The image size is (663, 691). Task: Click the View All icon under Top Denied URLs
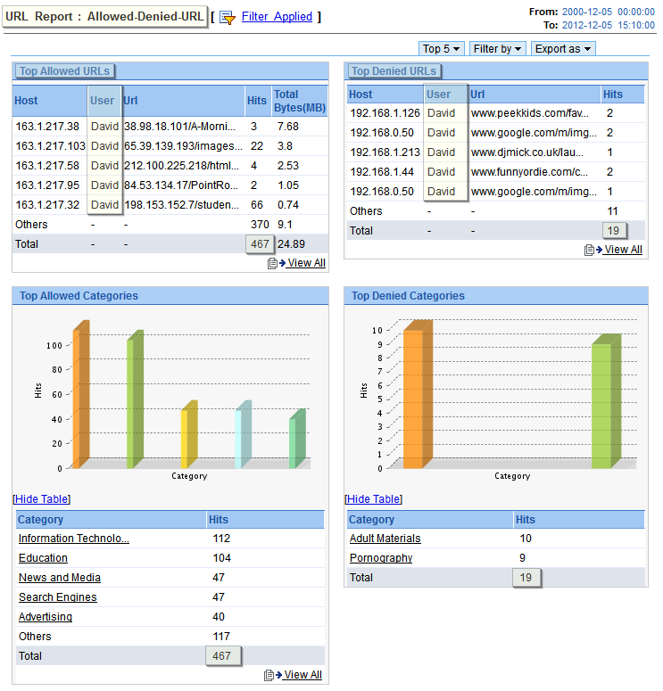coord(590,250)
